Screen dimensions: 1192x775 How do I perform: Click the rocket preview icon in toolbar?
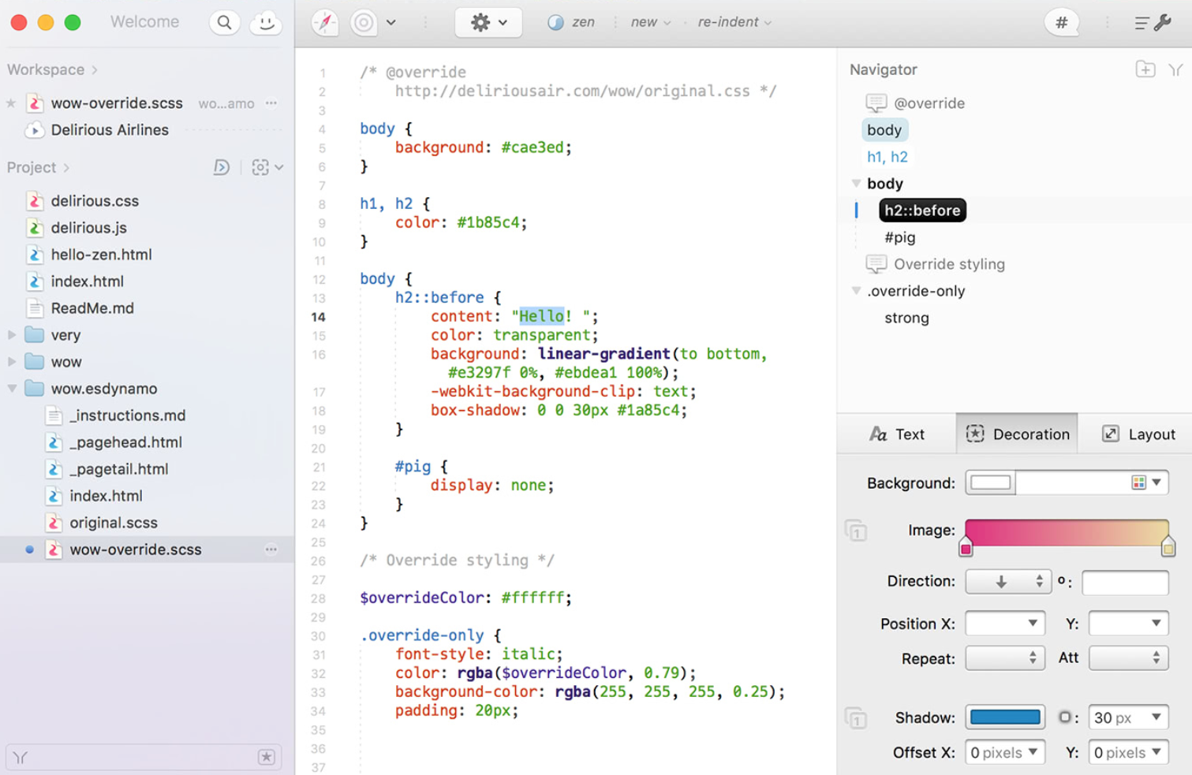(x=325, y=23)
